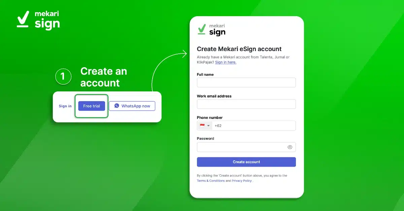
Task: Click the WhatsApp icon in the WhatsApp now button
Action: (x=116, y=106)
